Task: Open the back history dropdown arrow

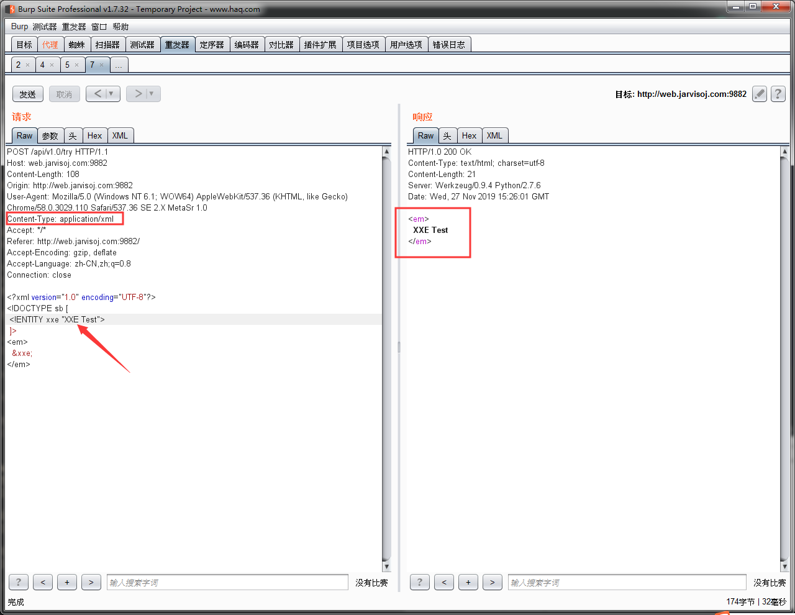Action: pos(111,94)
